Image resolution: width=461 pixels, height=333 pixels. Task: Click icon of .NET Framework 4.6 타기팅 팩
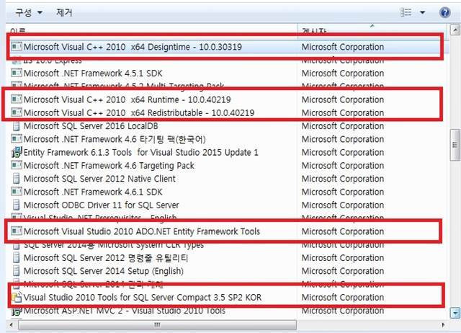17,138
